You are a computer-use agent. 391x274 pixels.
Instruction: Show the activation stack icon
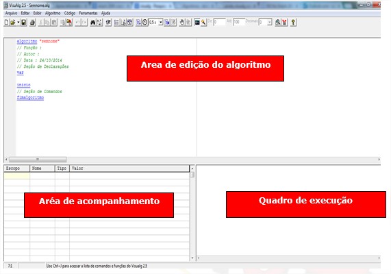284,23
